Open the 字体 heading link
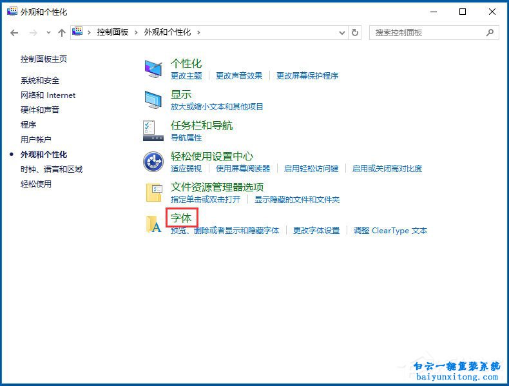509x386 pixels. 181,218
